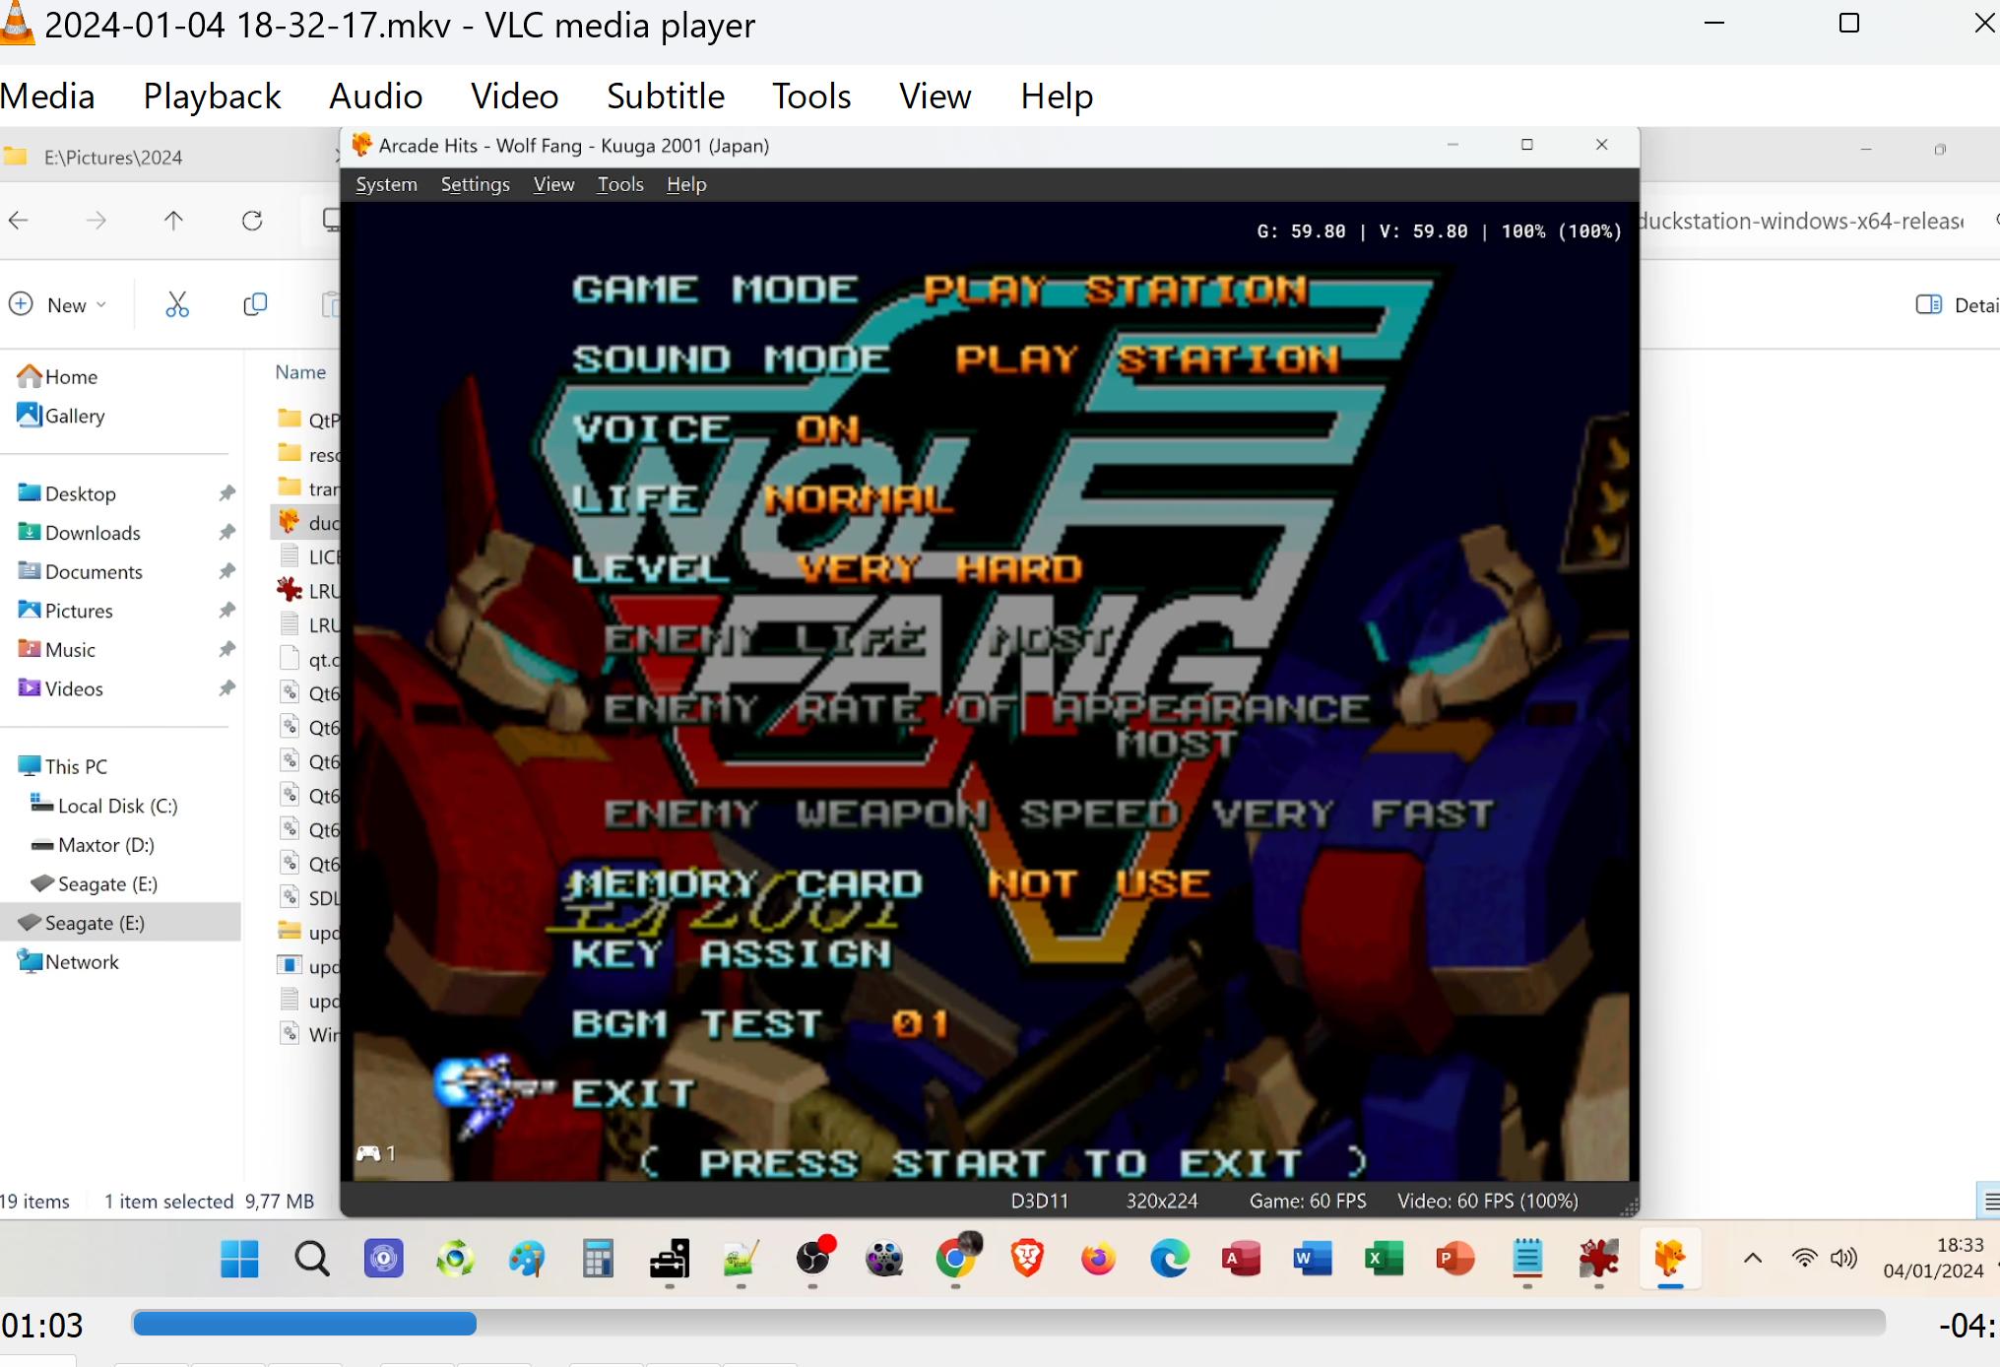Open VLC Playback menu

coord(212,97)
